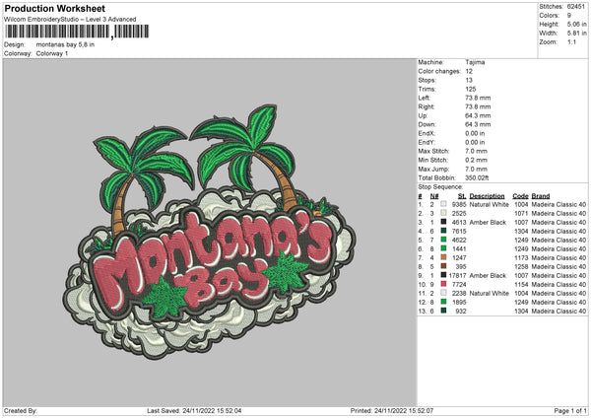Click the Colors value 9

[x=569, y=16]
